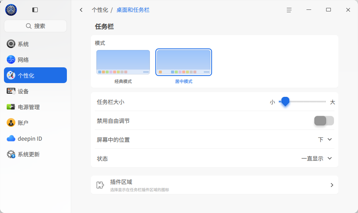Open 电源管理 settings
This screenshot has height=213, width=358.
[35, 107]
